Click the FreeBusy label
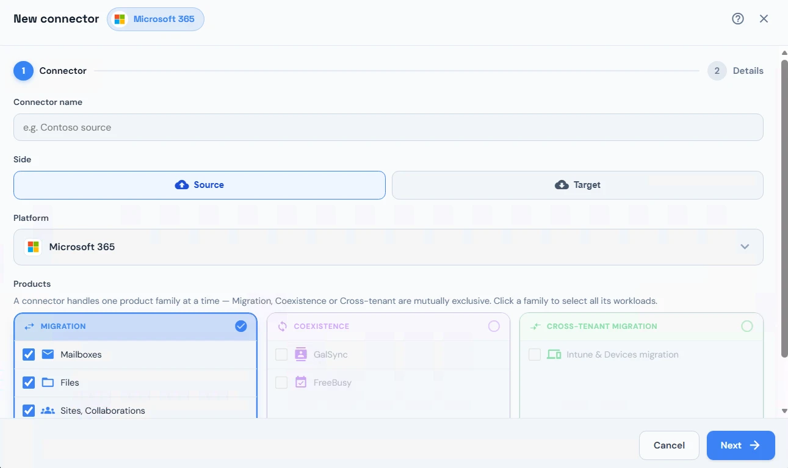This screenshot has width=788, height=468. point(333,383)
